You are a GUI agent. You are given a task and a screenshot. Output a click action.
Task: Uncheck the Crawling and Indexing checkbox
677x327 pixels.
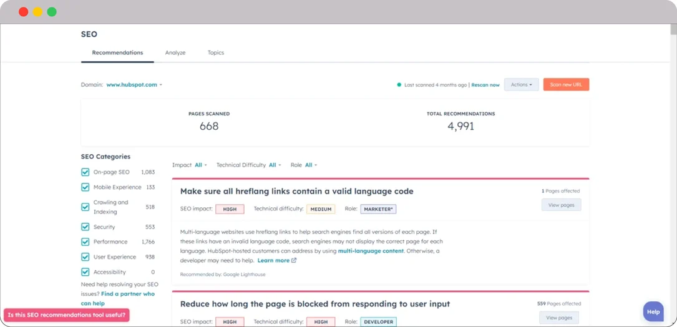click(x=85, y=207)
